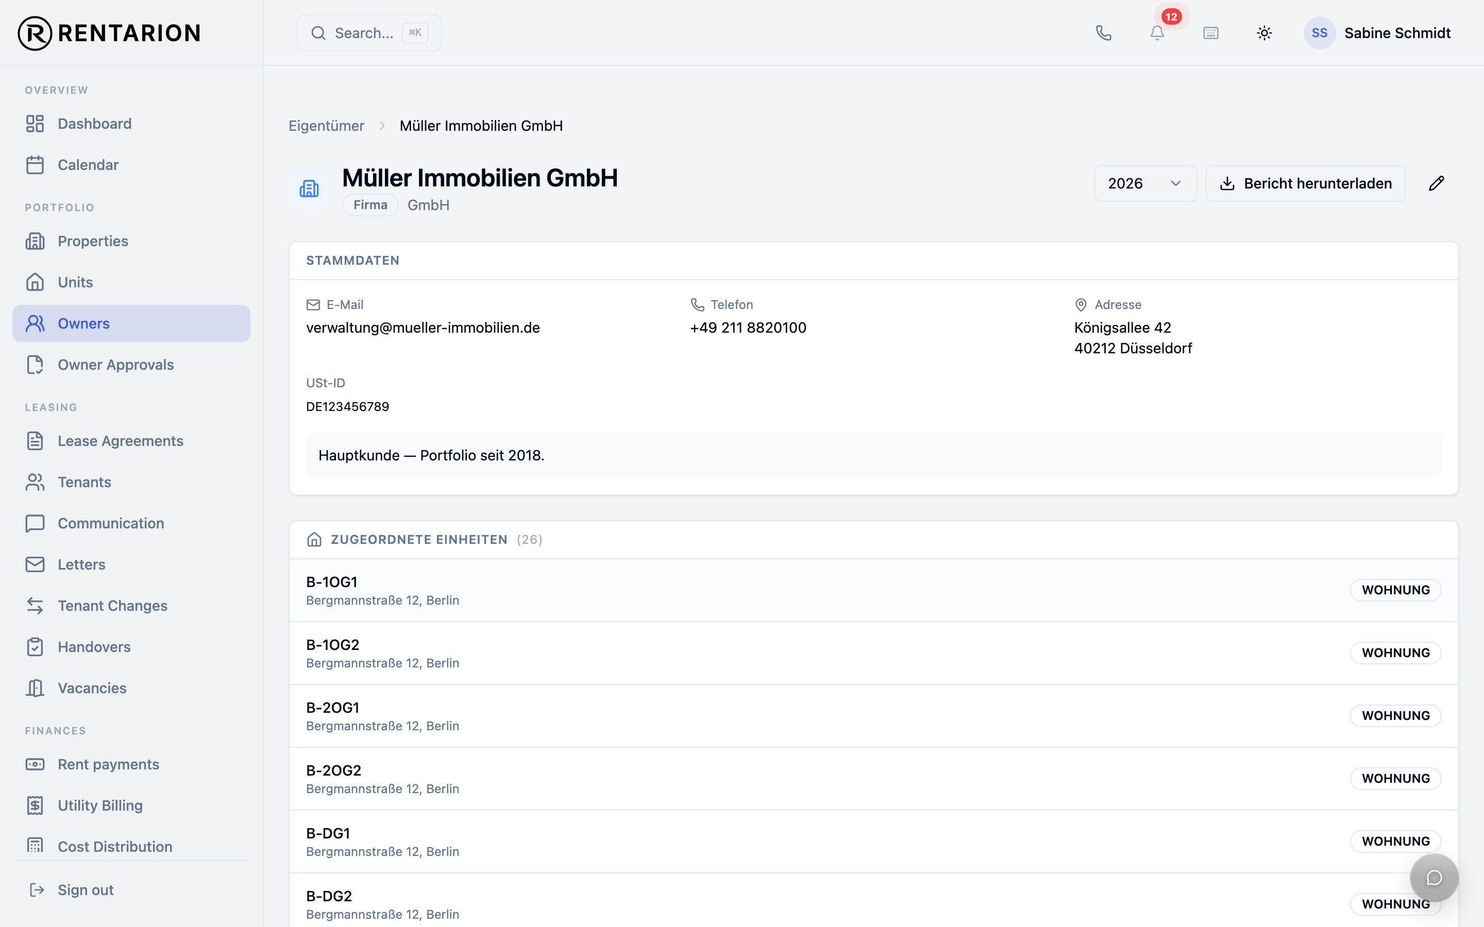Click the Calendar sidebar icon

pos(35,165)
